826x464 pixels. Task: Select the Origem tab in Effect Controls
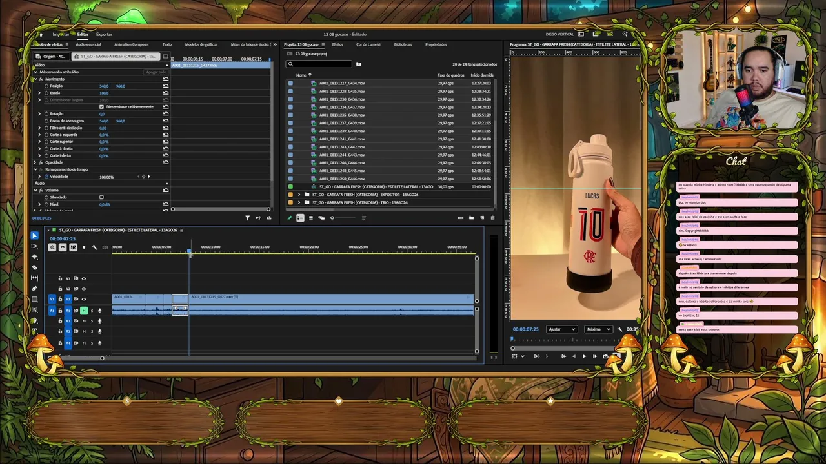(52, 57)
